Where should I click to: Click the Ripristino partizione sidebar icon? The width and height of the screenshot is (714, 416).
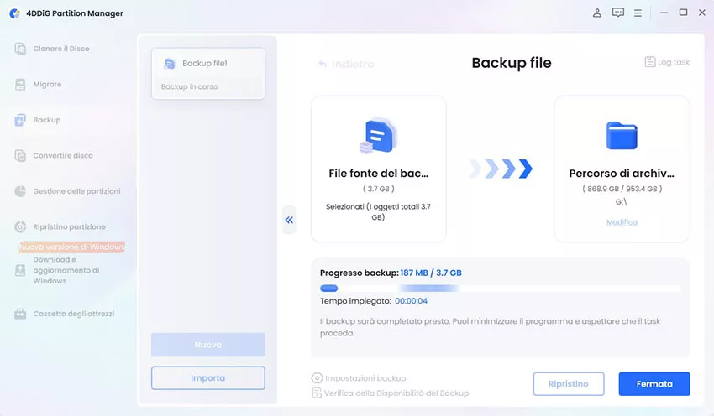(20, 226)
